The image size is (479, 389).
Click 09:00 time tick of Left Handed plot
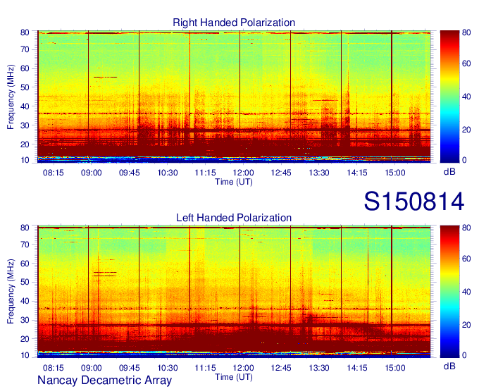tap(92, 368)
